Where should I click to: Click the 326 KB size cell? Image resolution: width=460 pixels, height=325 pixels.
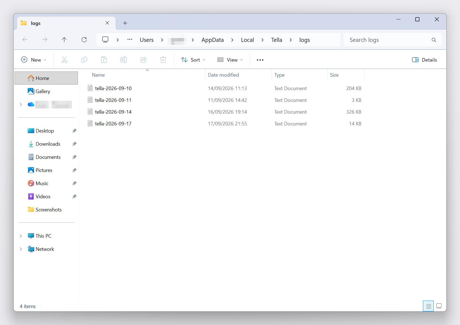tap(354, 112)
